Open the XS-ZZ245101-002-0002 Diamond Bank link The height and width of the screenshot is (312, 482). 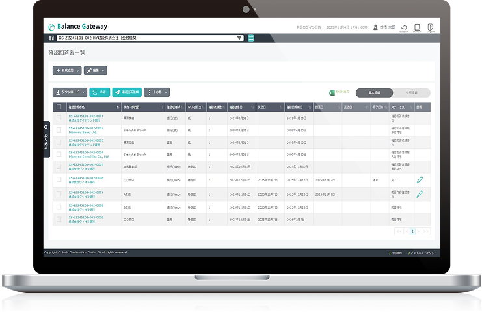pos(86,131)
